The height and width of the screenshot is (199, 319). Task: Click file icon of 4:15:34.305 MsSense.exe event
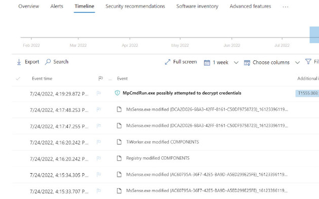pos(119,174)
